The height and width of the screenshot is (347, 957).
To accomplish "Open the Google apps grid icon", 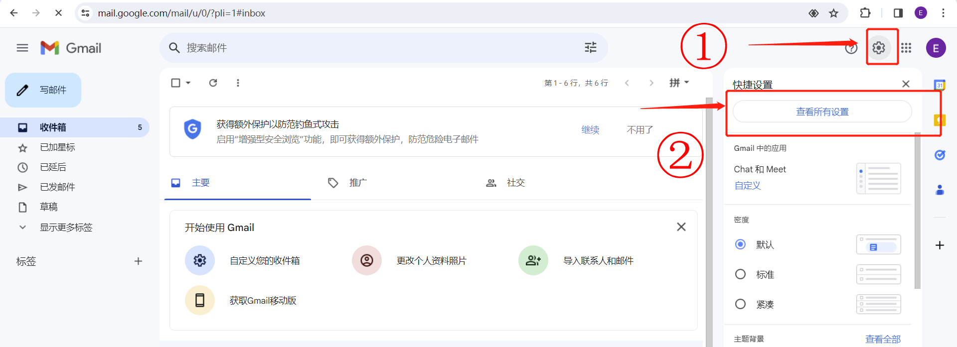I will (x=906, y=48).
